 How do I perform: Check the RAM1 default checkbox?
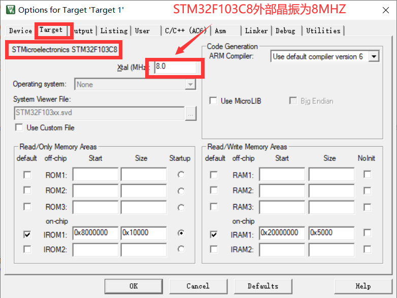point(214,175)
